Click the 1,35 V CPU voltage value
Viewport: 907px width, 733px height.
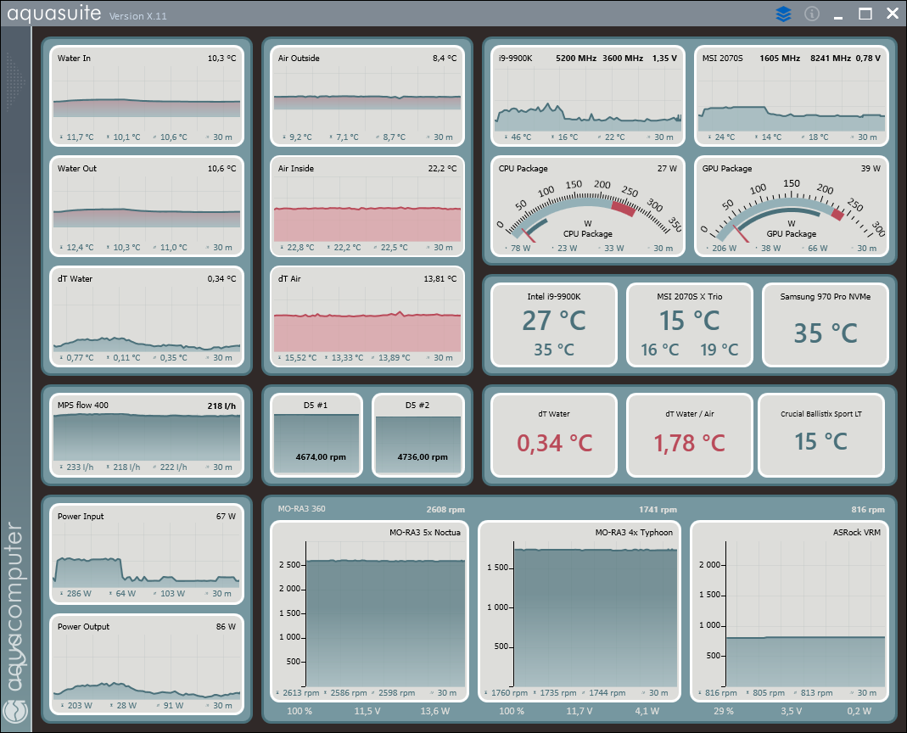664,58
